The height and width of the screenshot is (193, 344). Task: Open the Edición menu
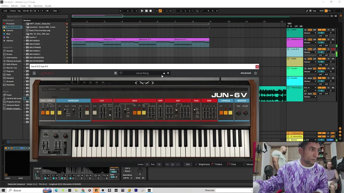[x=15, y=6]
